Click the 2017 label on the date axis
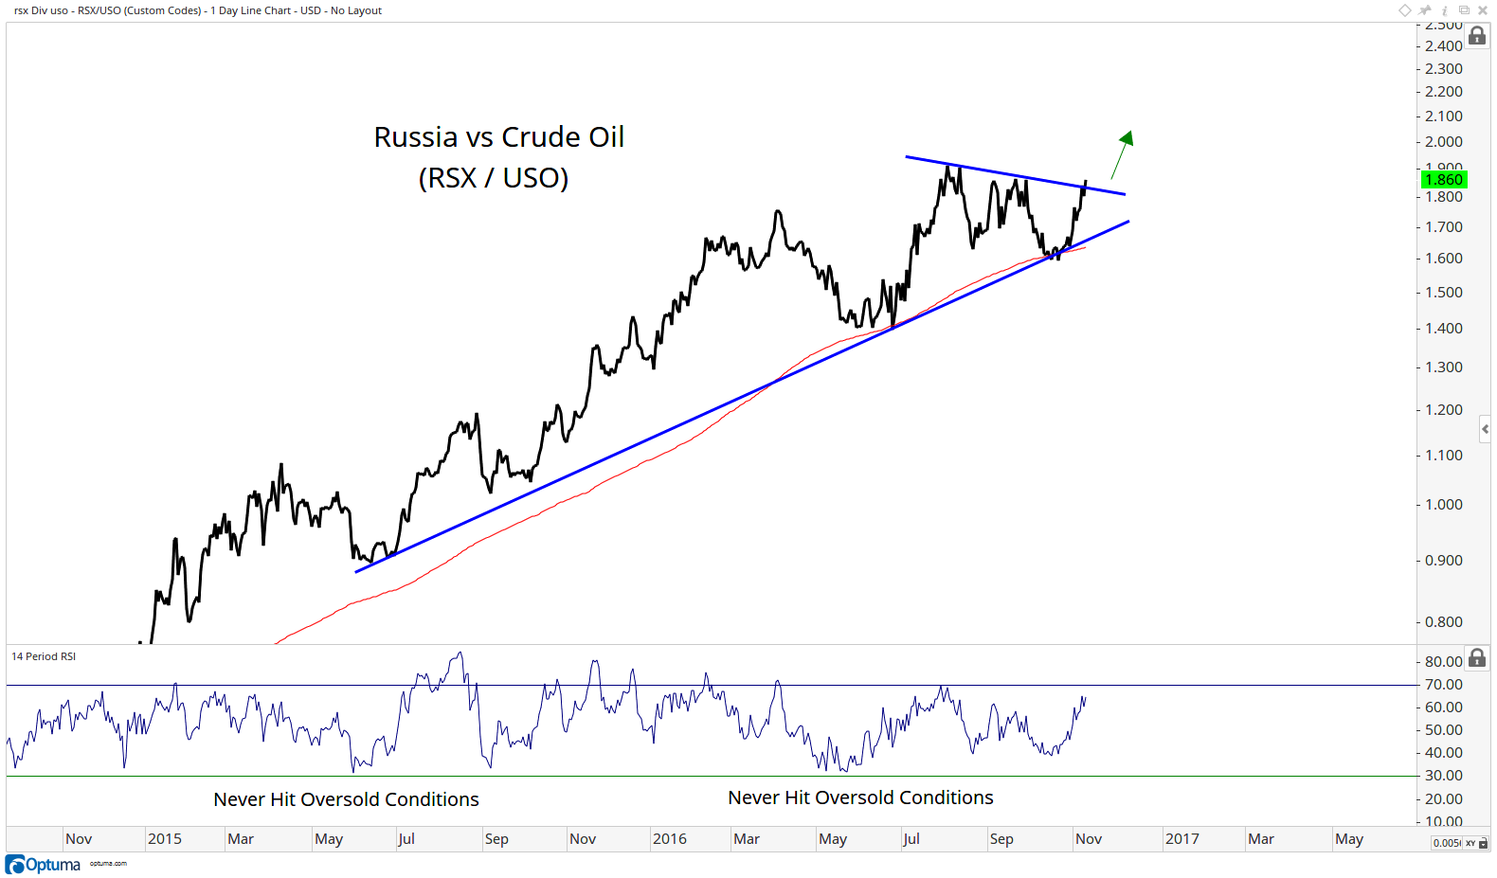 pos(1182,839)
